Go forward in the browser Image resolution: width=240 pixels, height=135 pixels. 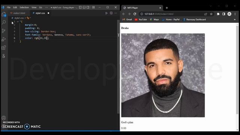(129, 14)
